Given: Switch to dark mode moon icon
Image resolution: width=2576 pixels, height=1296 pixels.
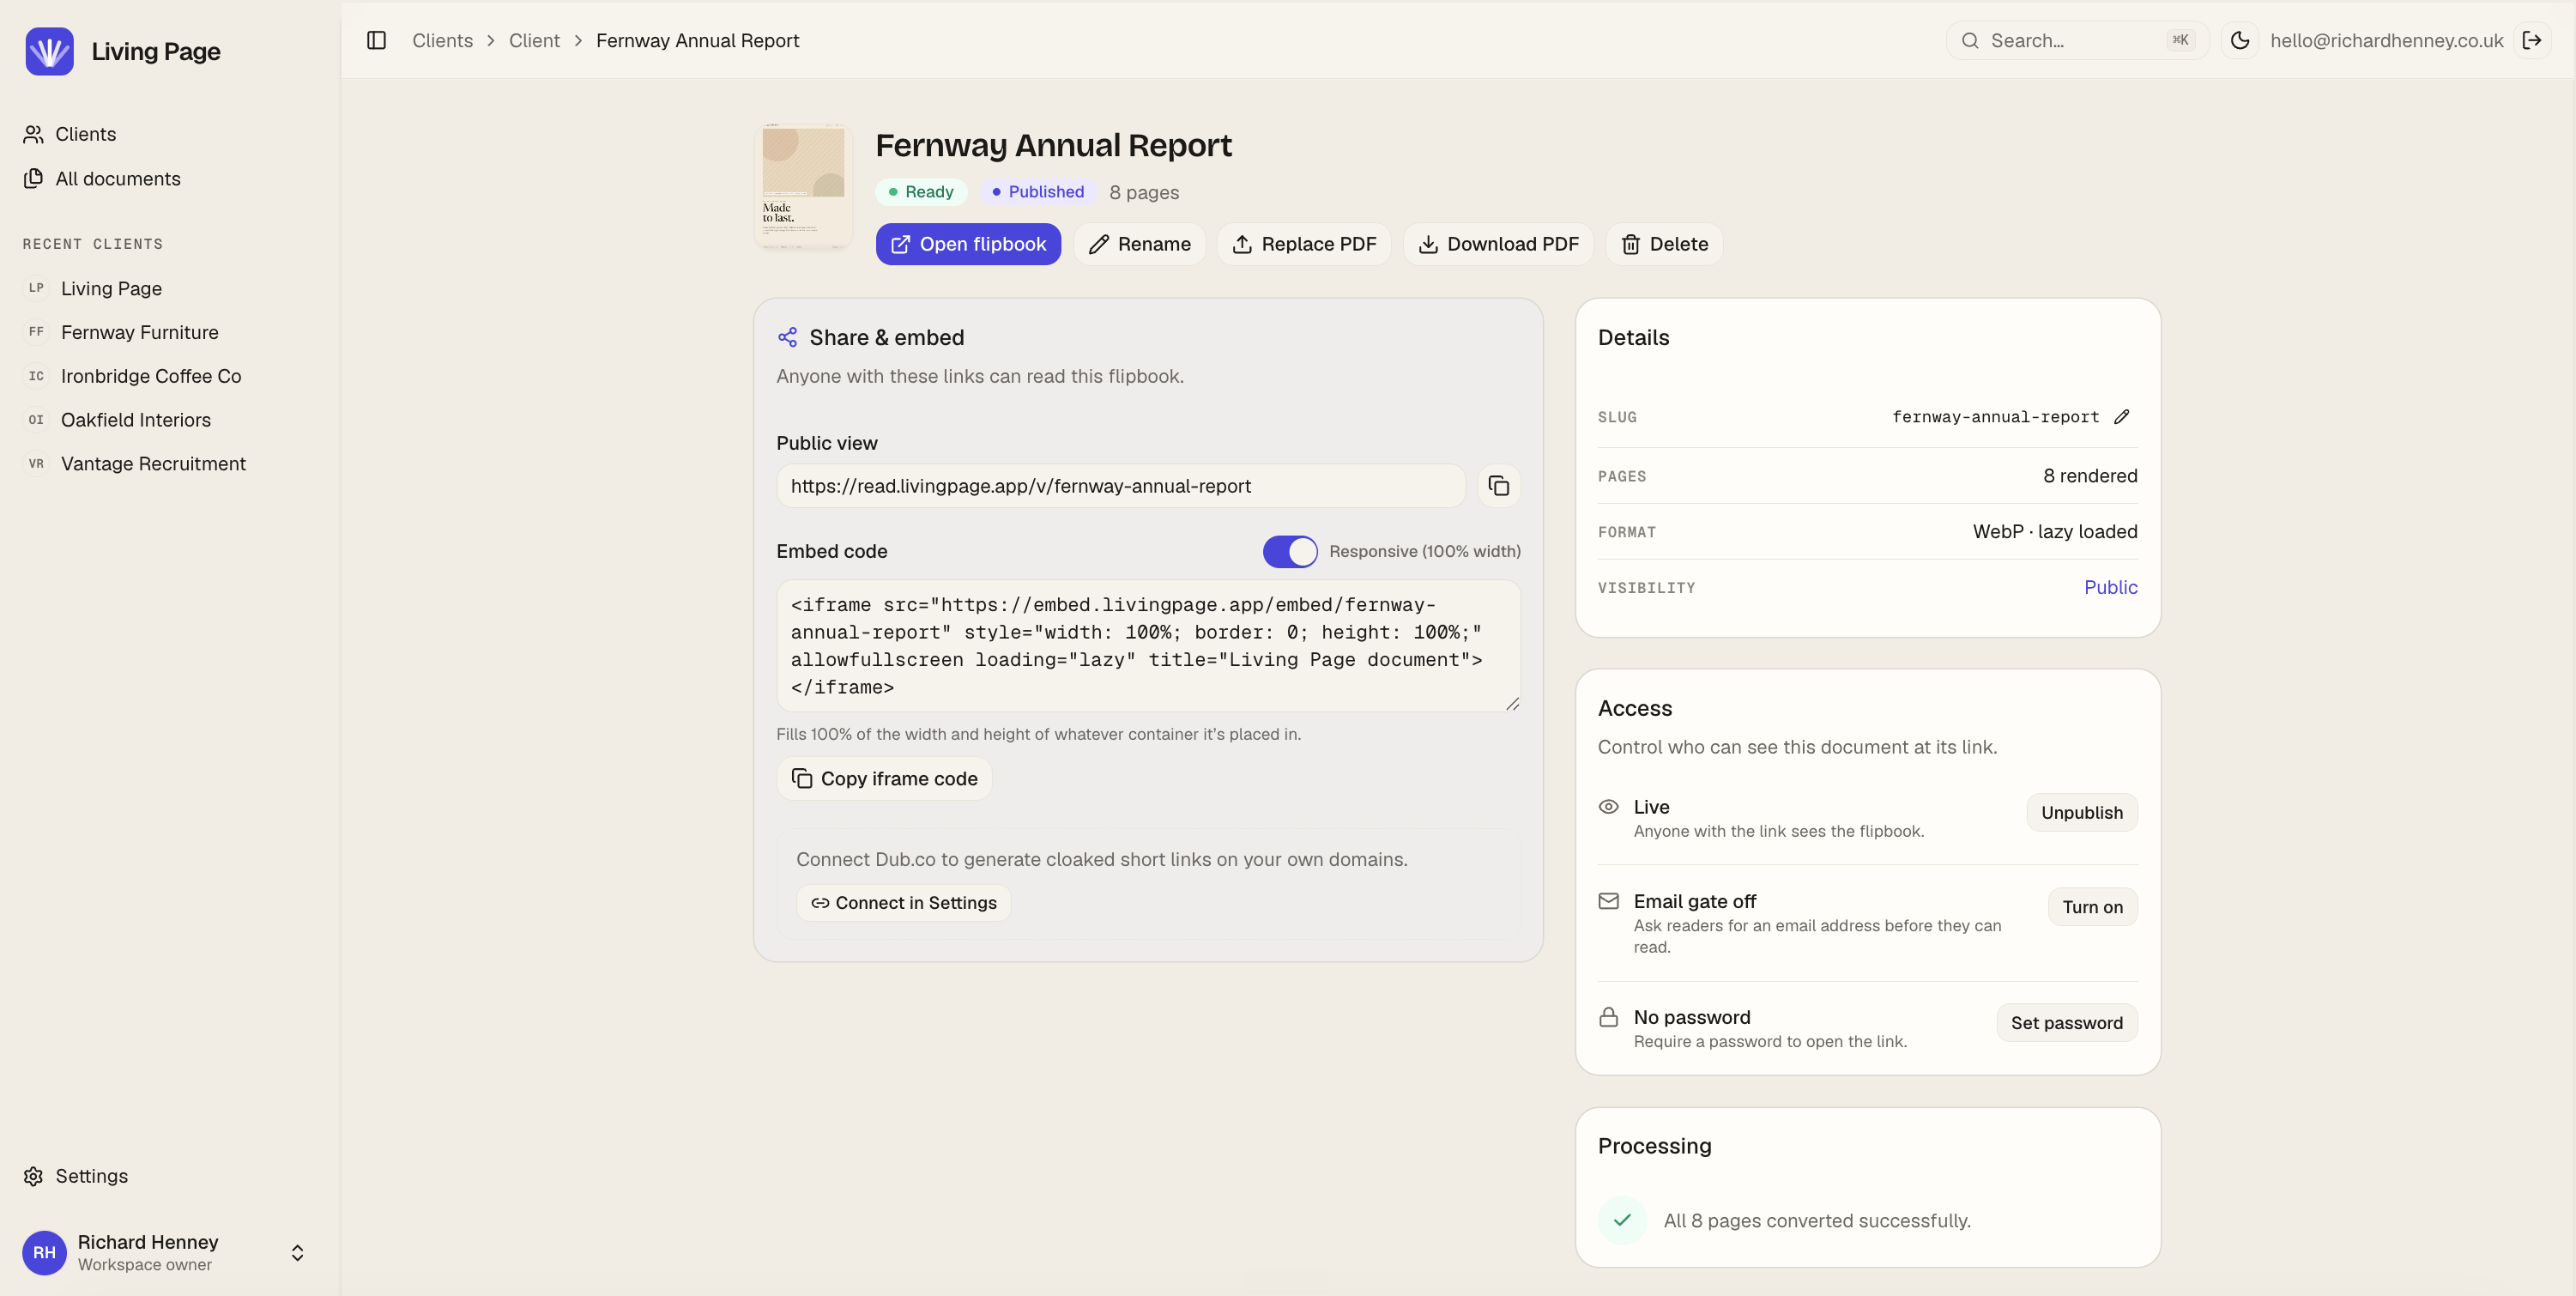Looking at the screenshot, I should (2239, 40).
